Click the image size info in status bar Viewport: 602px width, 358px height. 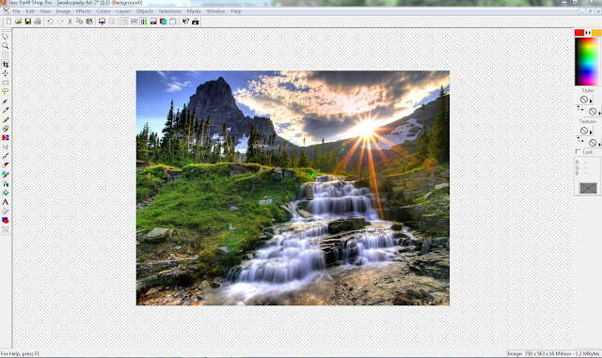click(x=553, y=354)
